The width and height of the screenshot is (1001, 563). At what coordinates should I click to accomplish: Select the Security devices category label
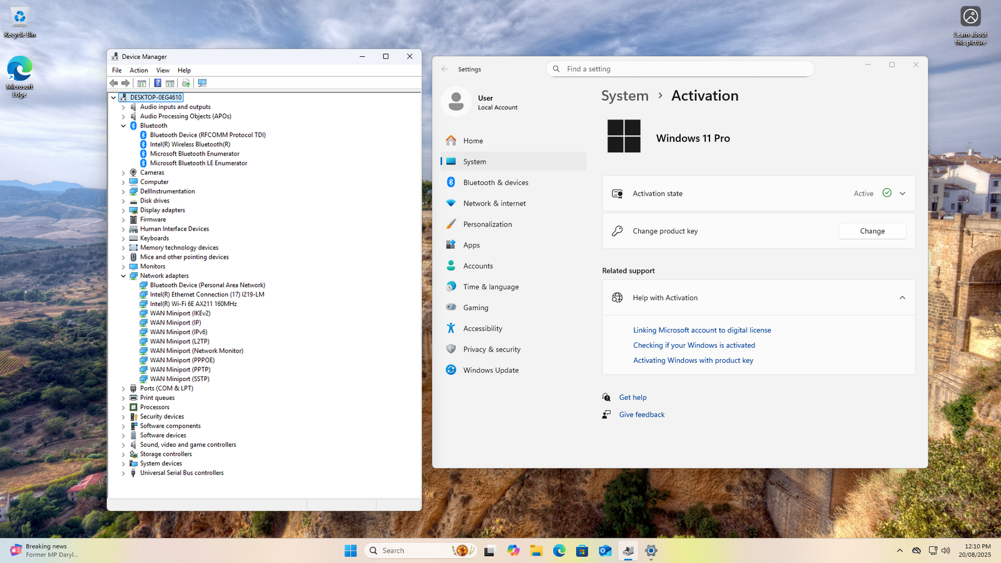[x=162, y=417]
